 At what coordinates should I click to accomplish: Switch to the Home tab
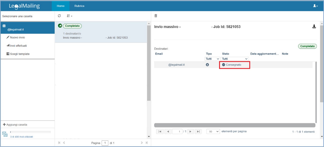[x=60, y=6]
